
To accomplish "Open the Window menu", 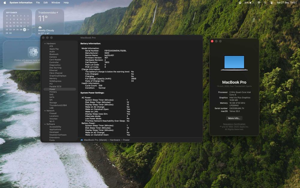I will pos(56,3).
